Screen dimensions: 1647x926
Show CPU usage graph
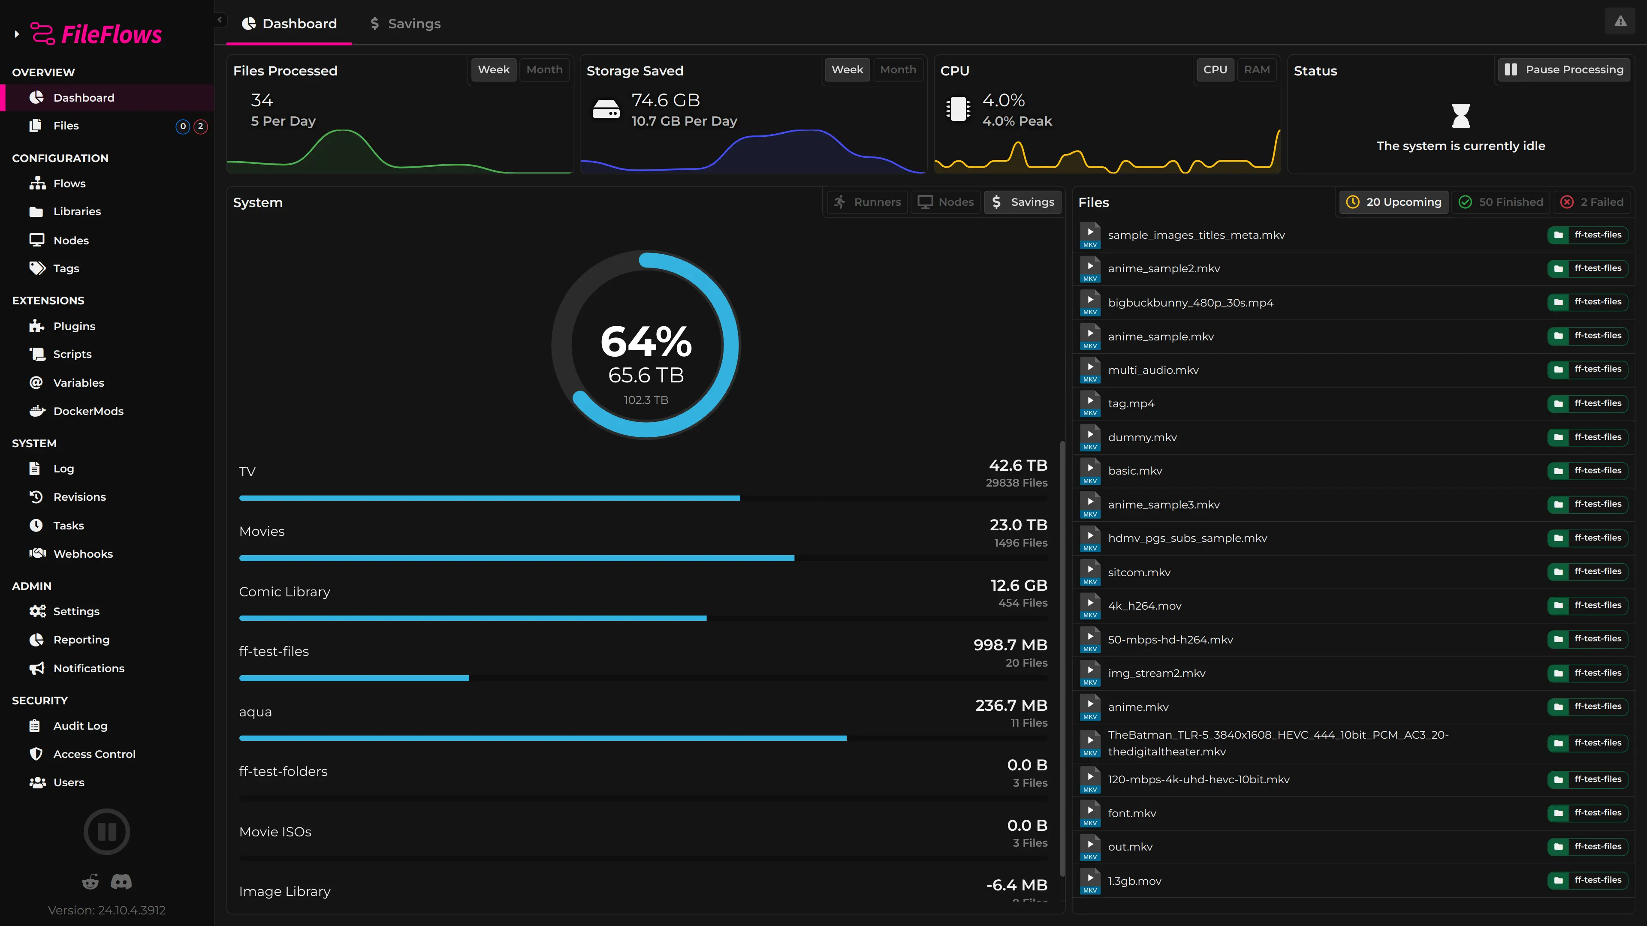point(1215,69)
